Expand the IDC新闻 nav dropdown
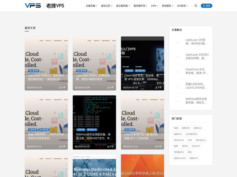Image resolution: width=237 pixels, height=177 pixels. click(182, 6)
